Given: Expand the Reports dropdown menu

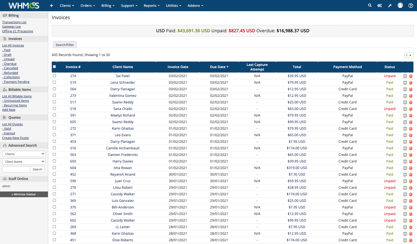Looking at the screenshot, I should pyautogui.click(x=151, y=5).
